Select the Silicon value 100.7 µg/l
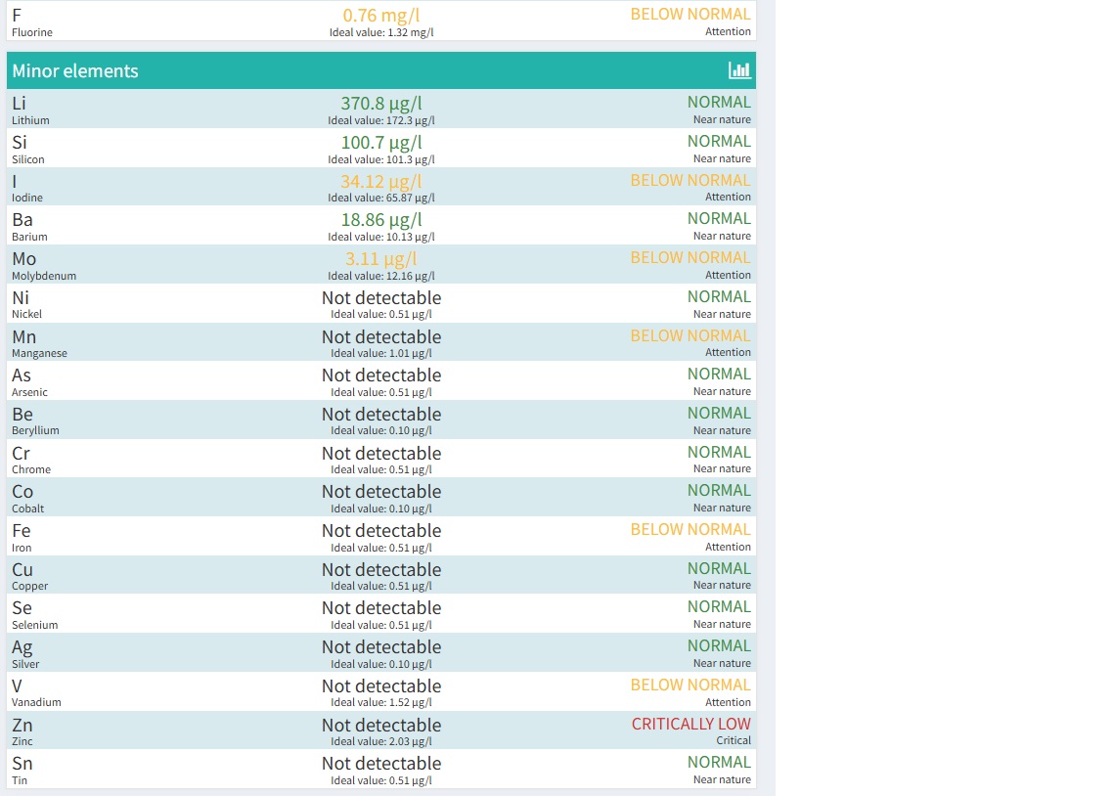 381,143
